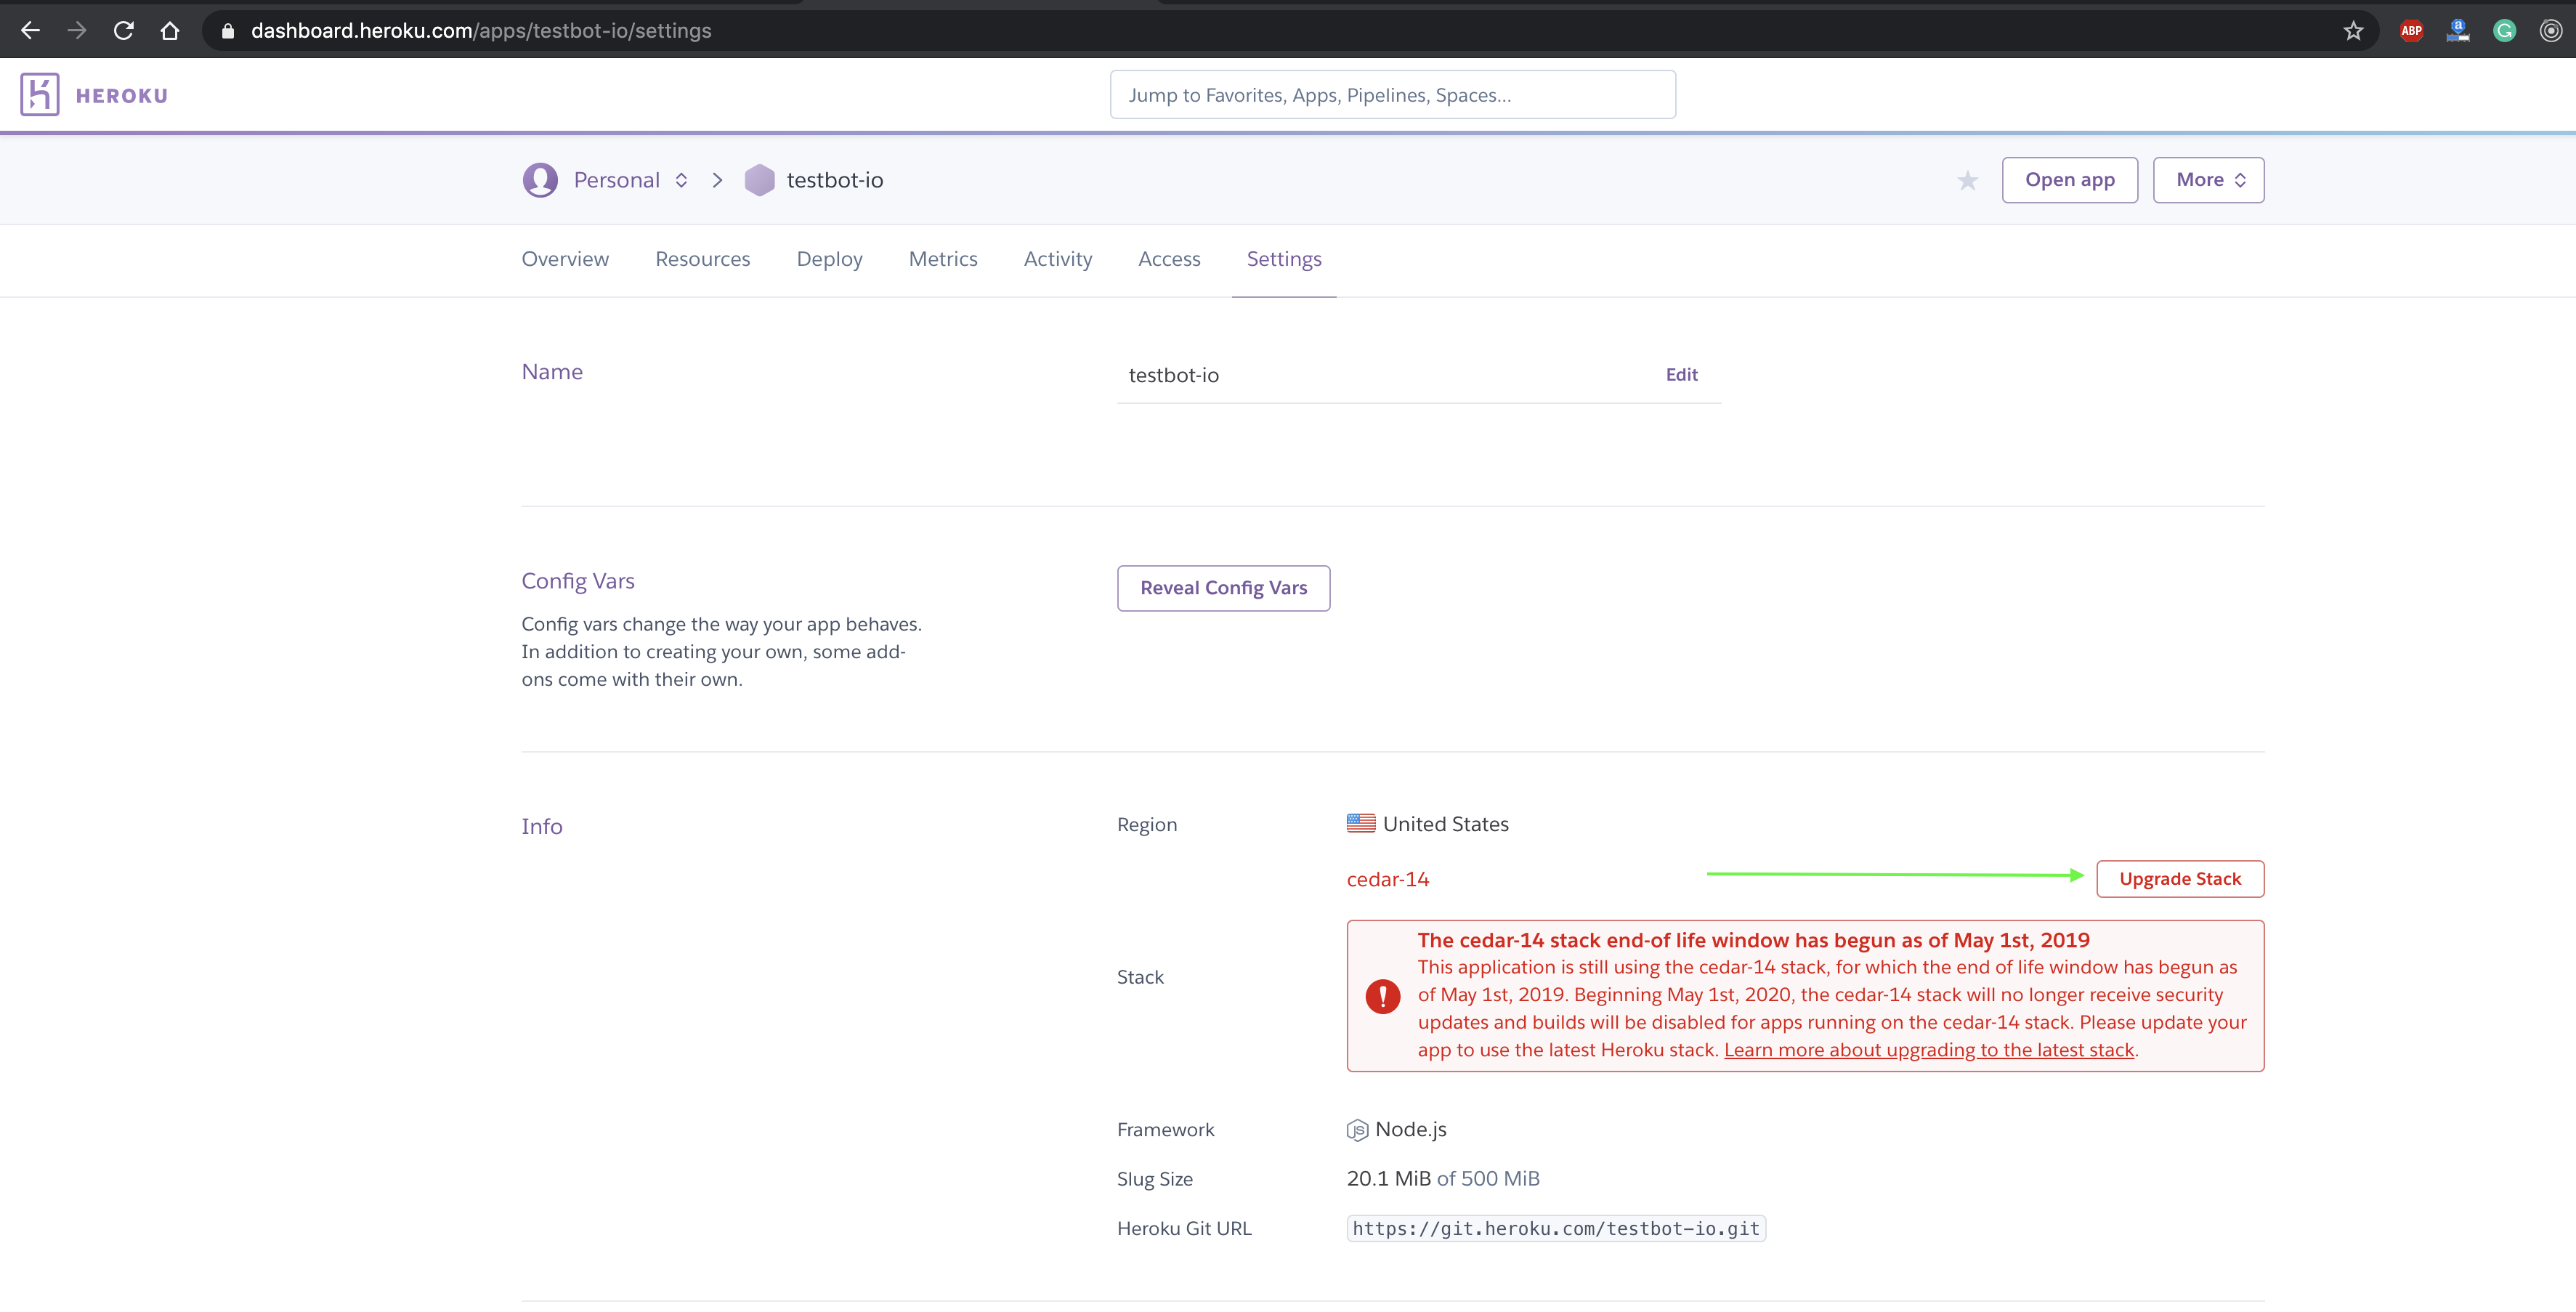Favorite the app with the star toggle
The height and width of the screenshot is (1312, 2576).
coord(1967,180)
